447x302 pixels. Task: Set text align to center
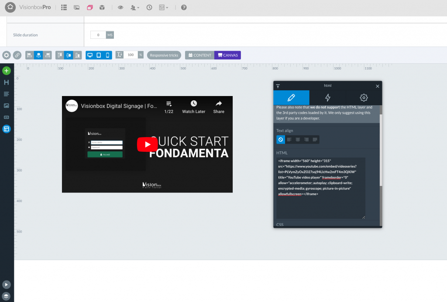[298, 140]
